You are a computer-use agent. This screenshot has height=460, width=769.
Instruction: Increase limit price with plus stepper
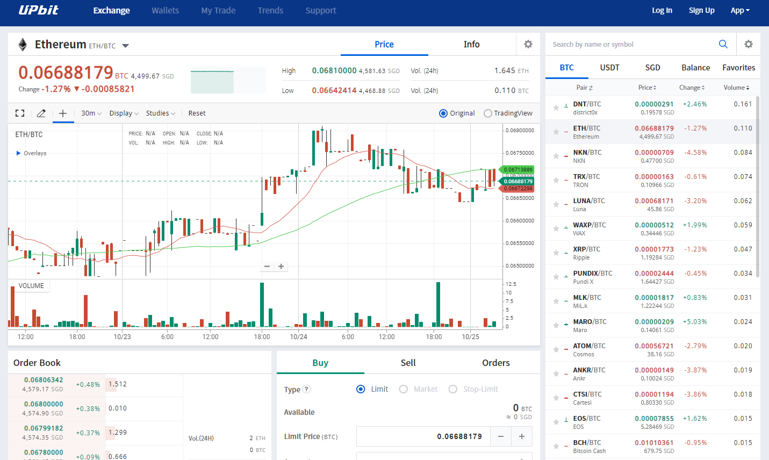[x=522, y=436]
